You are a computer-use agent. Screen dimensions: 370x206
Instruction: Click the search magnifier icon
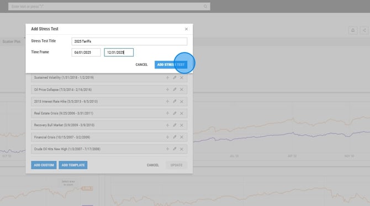point(205,7)
